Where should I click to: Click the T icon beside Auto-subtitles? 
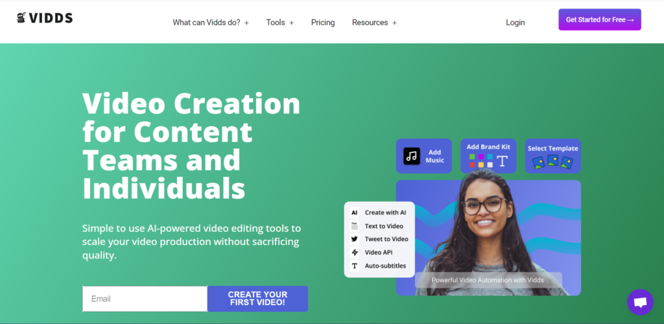click(x=355, y=266)
